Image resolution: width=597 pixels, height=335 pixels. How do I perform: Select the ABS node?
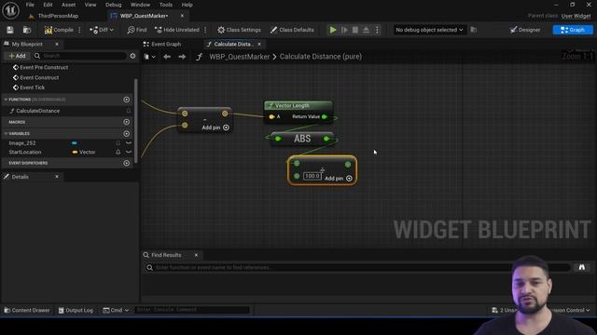302,139
